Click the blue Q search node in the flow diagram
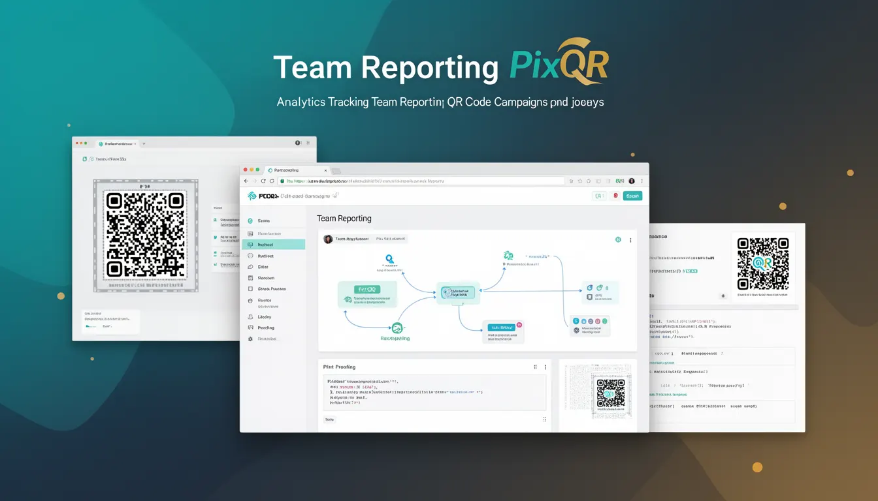The image size is (878, 501). (x=390, y=259)
